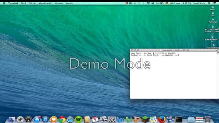The height and width of the screenshot is (123, 219).
Task: Select the www.amazon web link file
Action: point(212,39)
